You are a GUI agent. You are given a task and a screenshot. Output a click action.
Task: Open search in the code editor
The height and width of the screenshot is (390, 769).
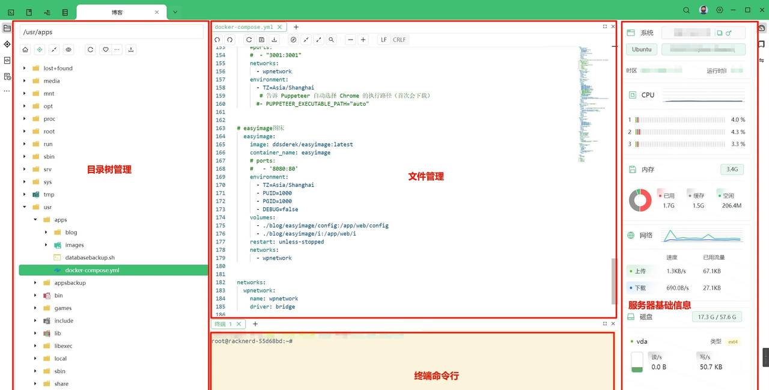(332, 40)
